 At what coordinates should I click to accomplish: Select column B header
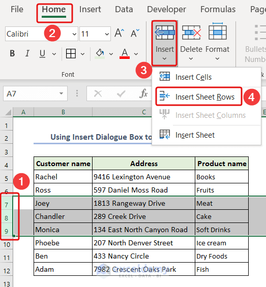click(x=63, y=112)
